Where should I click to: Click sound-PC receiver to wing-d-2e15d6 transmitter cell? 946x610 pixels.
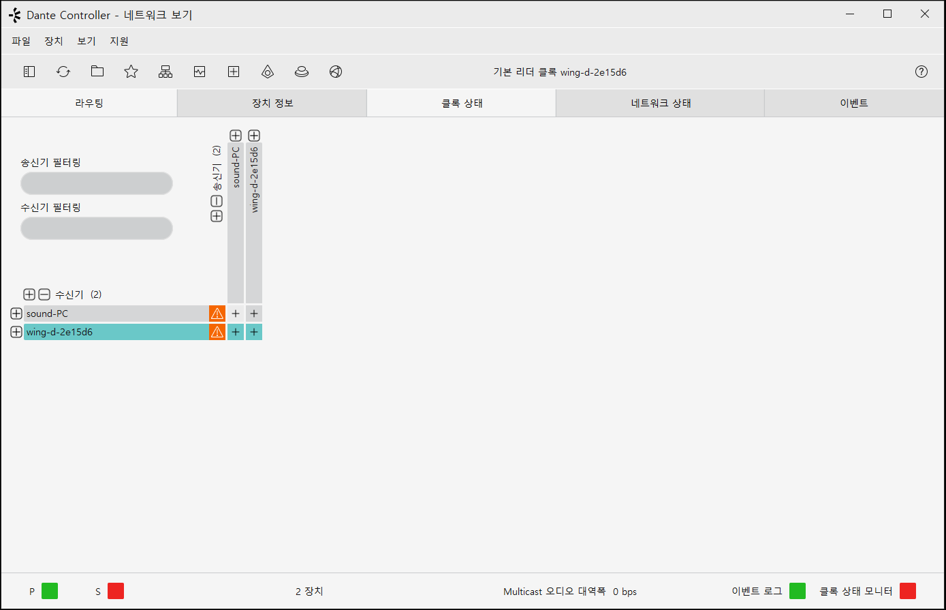tap(254, 314)
